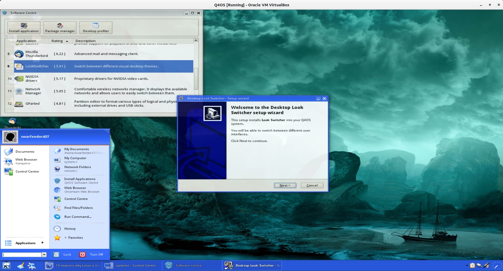Click the NVIDIA drivers icon
Viewport: 503px width, 271px height.
click(19, 78)
